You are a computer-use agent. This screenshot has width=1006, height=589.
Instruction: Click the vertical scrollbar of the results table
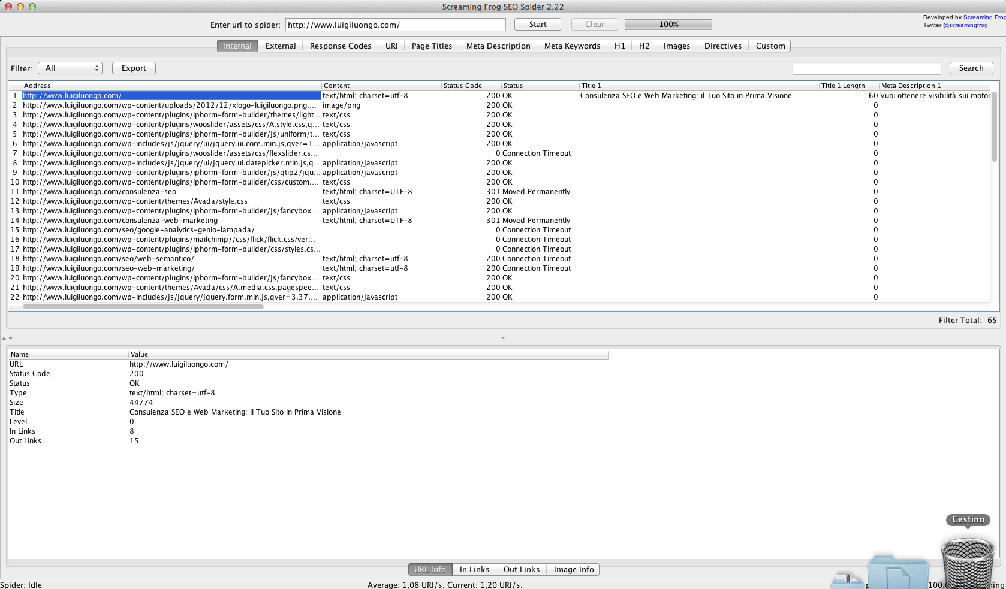pos(995,127)
